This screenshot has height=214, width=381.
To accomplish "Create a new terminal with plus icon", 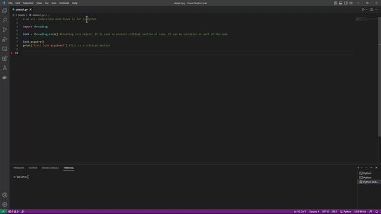I will coord(358,168).
